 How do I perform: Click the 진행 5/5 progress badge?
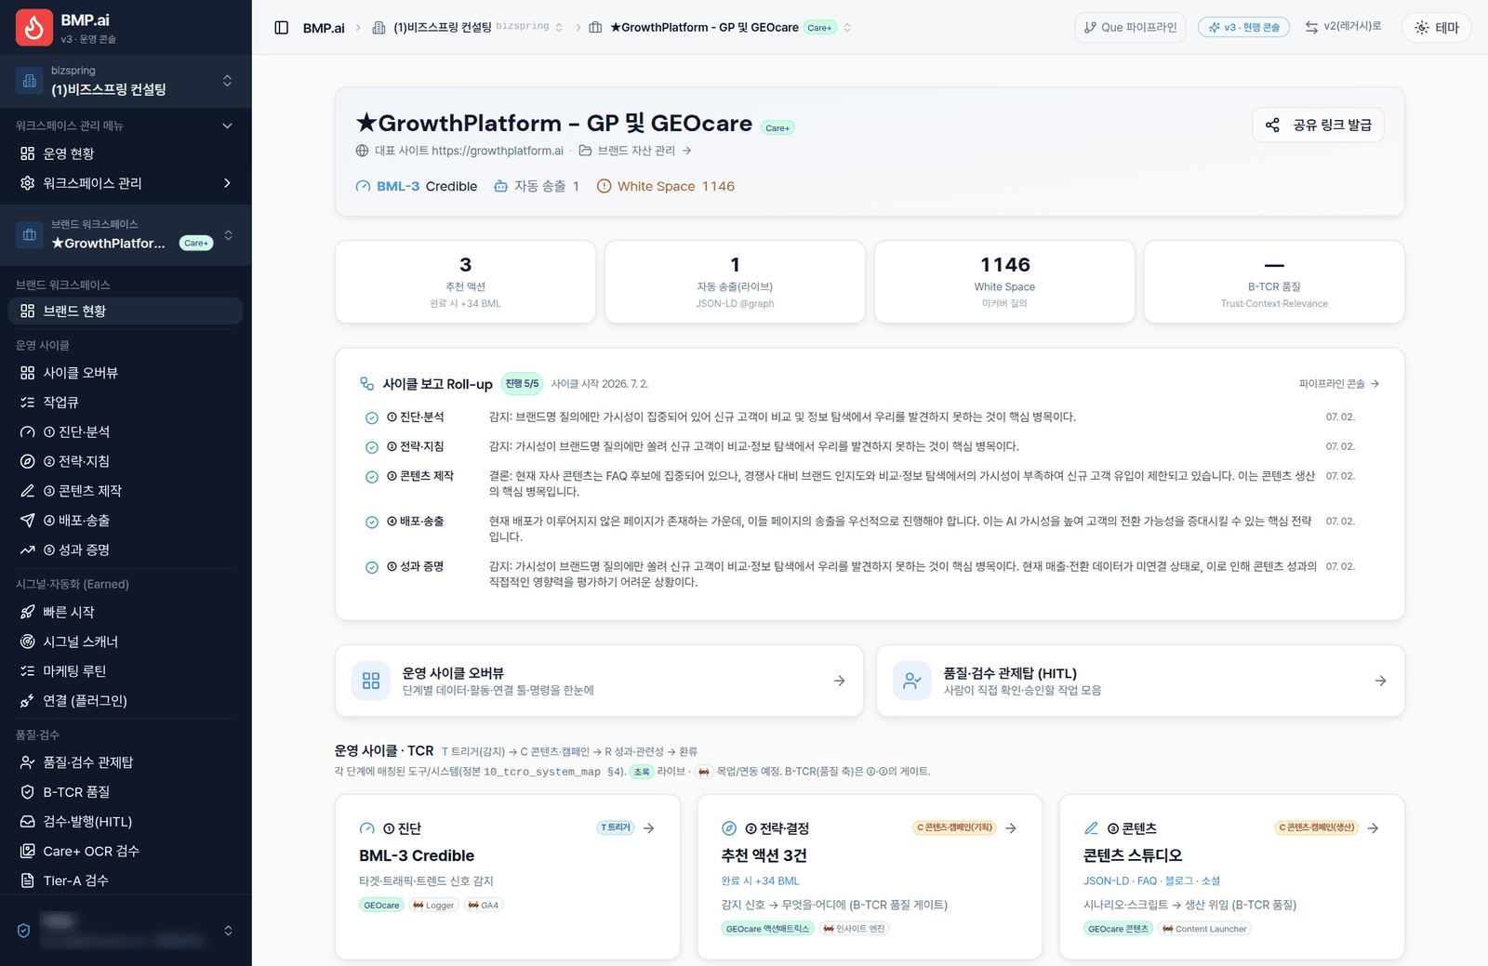523,383
